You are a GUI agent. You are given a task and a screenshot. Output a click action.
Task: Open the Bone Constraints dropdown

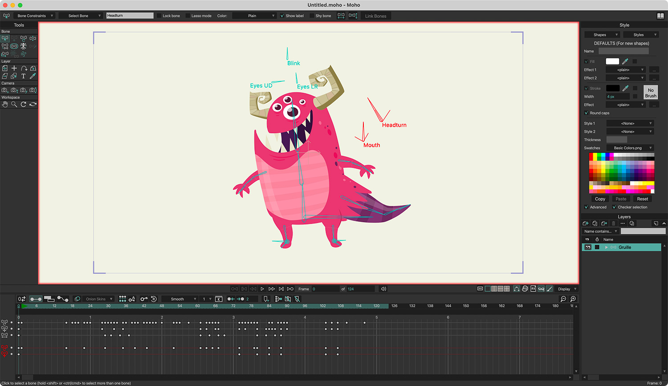click(x=35, y=16)
